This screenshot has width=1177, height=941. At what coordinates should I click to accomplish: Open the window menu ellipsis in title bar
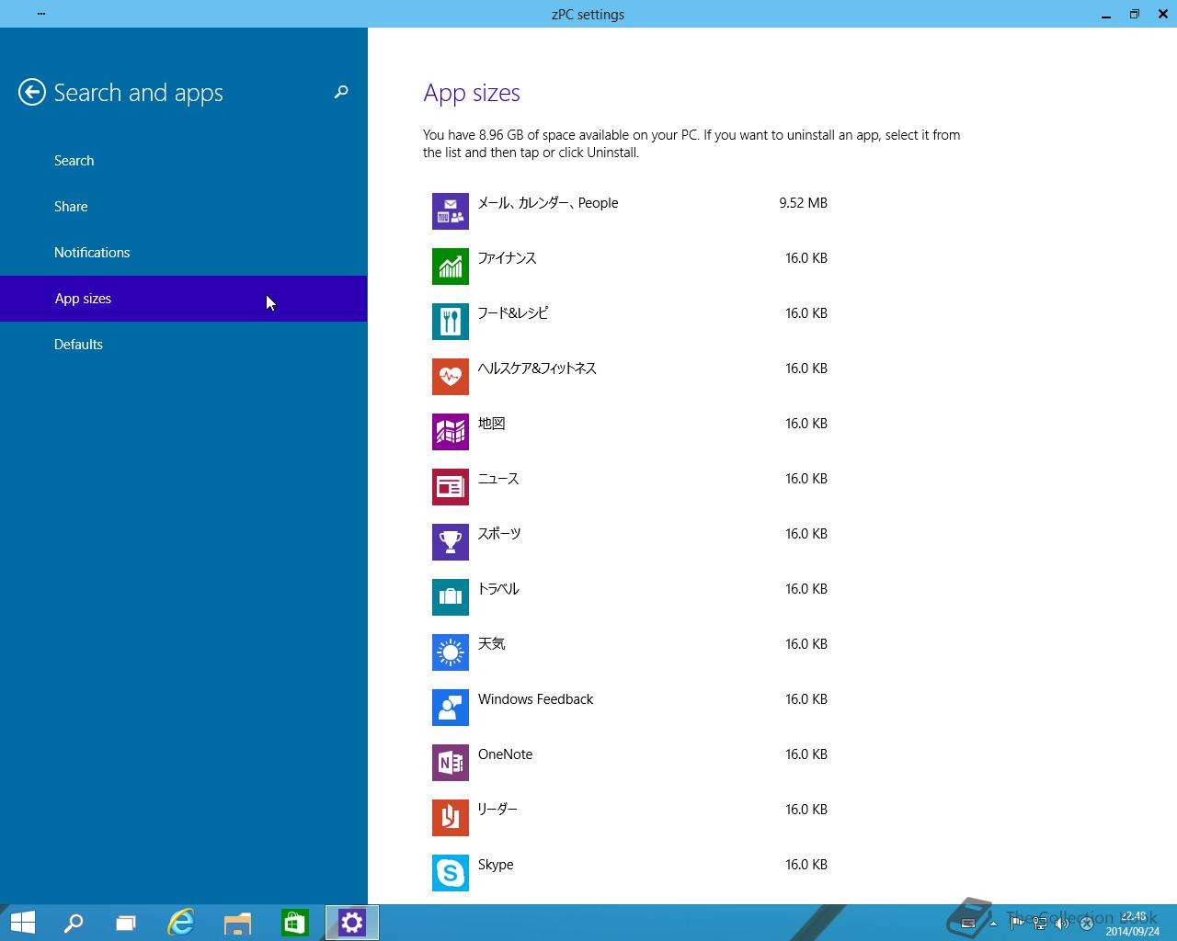pyautogui.click(x=41, y=14)
